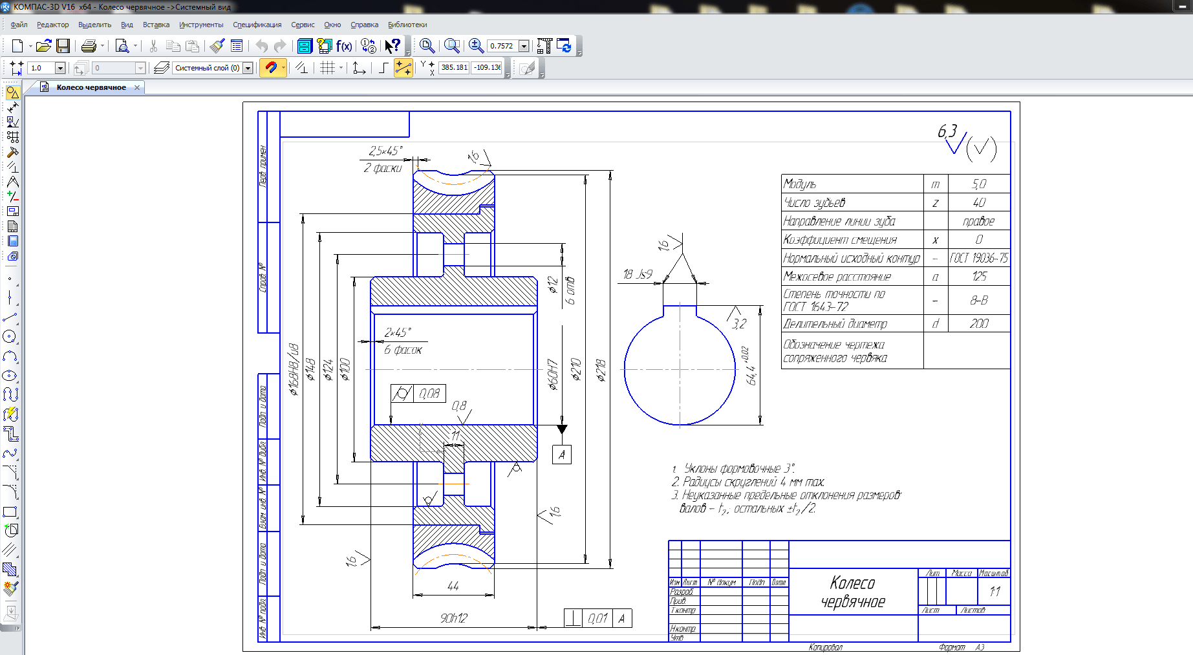The width and height of the screenshot is (1193, 655).
Task: Expand the zoom scale 0.7572 dropdown
Action: click(x=524, y=46)
